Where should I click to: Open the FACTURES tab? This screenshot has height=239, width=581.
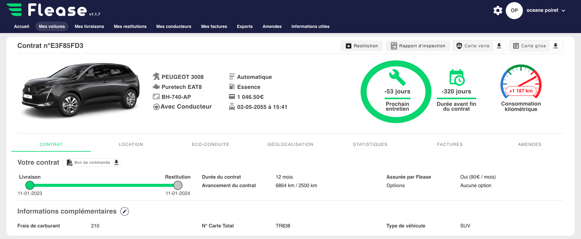[450, 144]
